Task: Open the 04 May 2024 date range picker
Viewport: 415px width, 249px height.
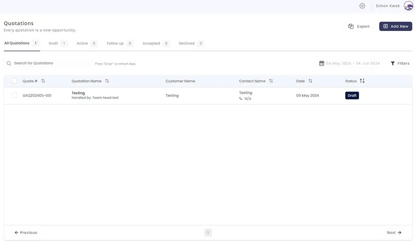Action: pyautogui.click(x=353, y=63)
